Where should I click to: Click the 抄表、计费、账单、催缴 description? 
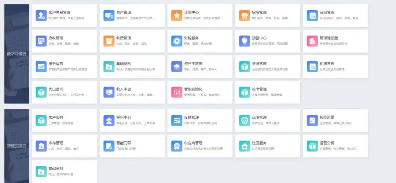pos(64,44)
